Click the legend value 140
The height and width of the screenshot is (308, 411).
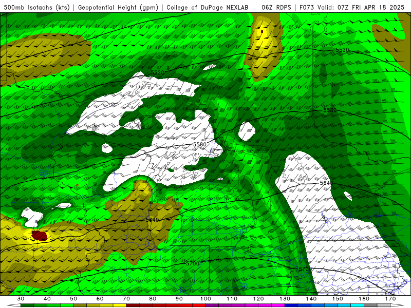311,299
